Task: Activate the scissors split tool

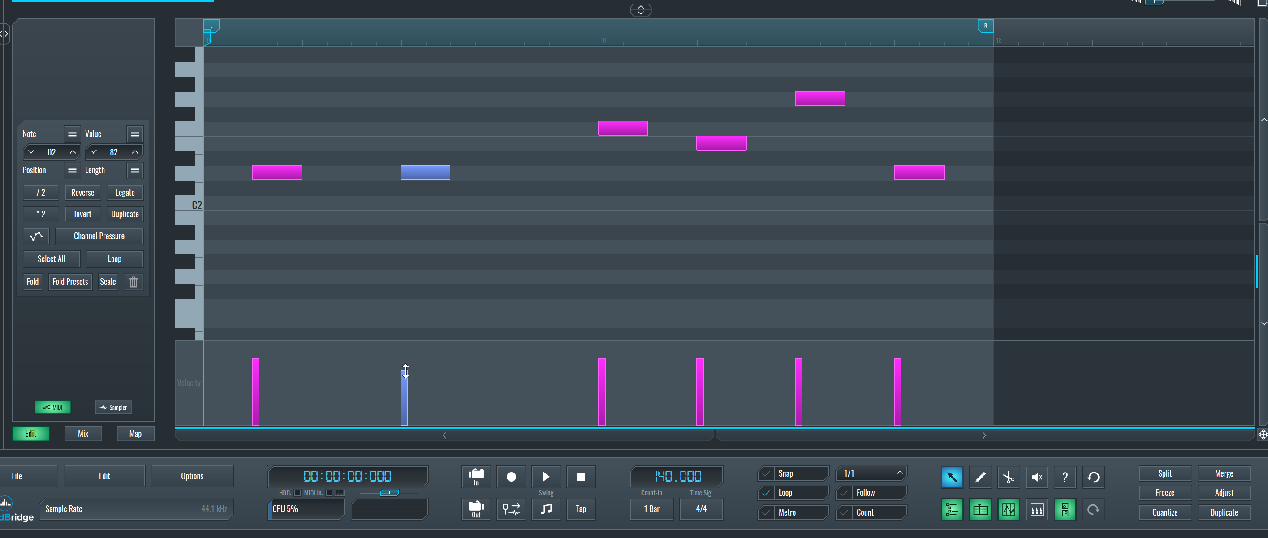Action: [x=1008, y=477]
